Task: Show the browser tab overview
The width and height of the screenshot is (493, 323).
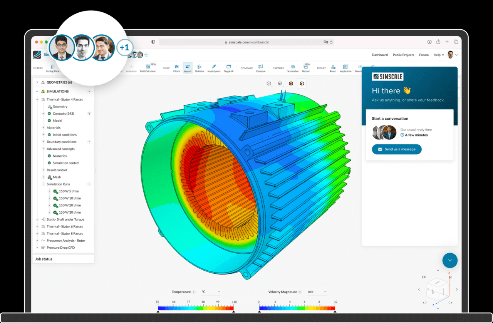Action: click(456, 42)
